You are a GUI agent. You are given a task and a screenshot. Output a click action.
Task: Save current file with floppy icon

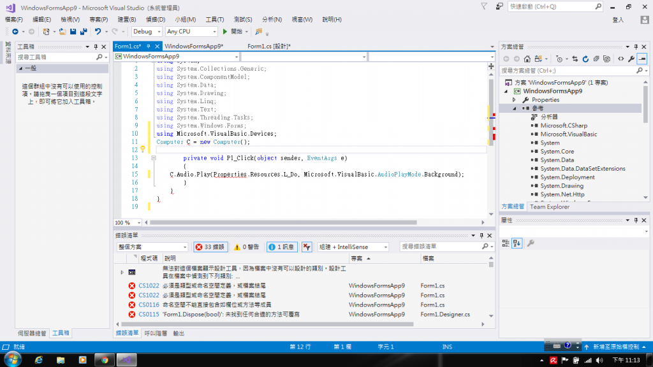click(x=73, y=32)
